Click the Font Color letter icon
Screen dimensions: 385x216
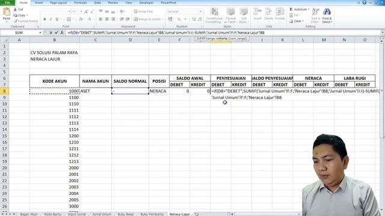pyautogui.click(x=90, y=19)
